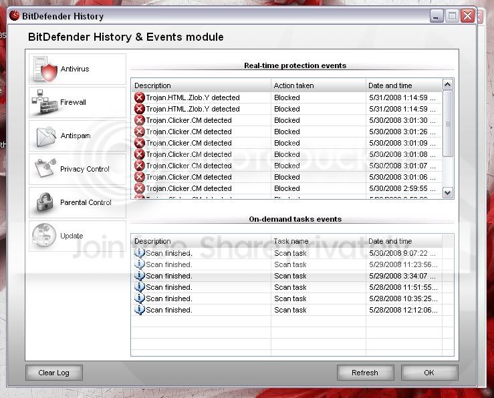Click info icon of 5/28/2008 12:12:06 scan

tap(139, 309)
